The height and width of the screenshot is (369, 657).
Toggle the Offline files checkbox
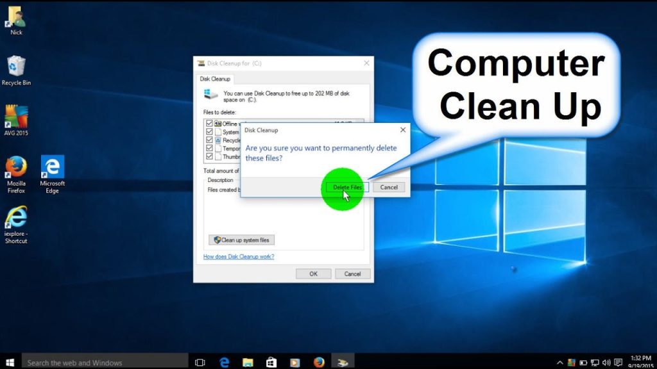(x=209, y=124)
